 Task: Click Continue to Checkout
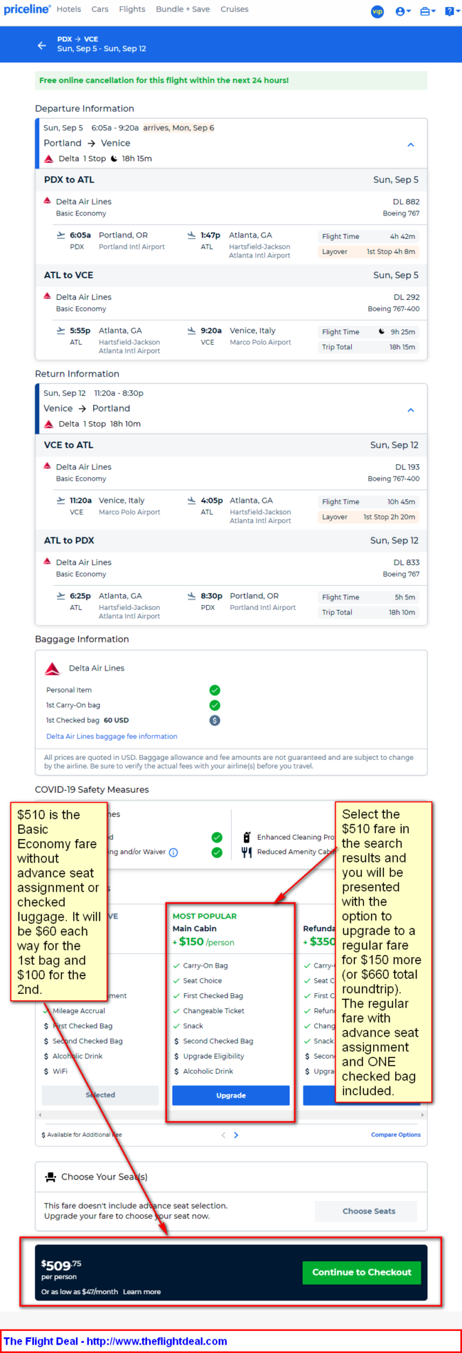click(362, 1272)
